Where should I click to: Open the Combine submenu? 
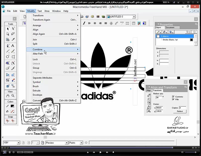(x=53, y=49)
